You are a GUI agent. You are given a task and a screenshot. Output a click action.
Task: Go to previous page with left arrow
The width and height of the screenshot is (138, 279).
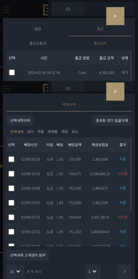click(110, 271)
